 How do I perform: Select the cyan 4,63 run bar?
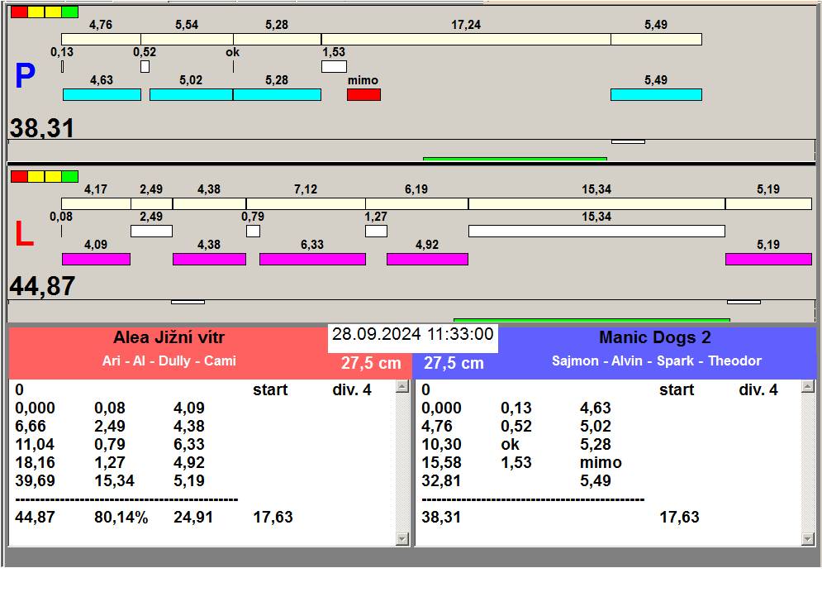[102, 95]
